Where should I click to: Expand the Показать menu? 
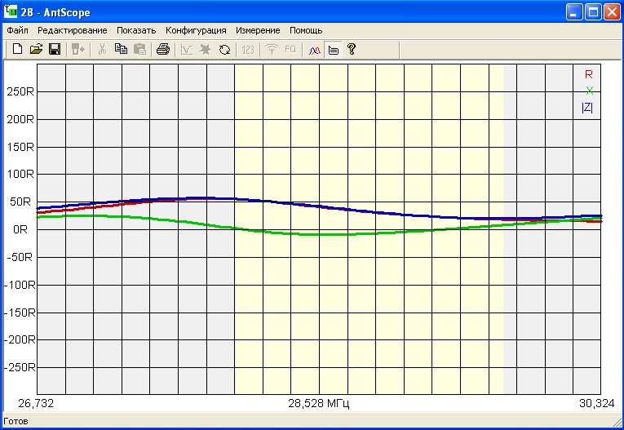click(x=135, y=30)
